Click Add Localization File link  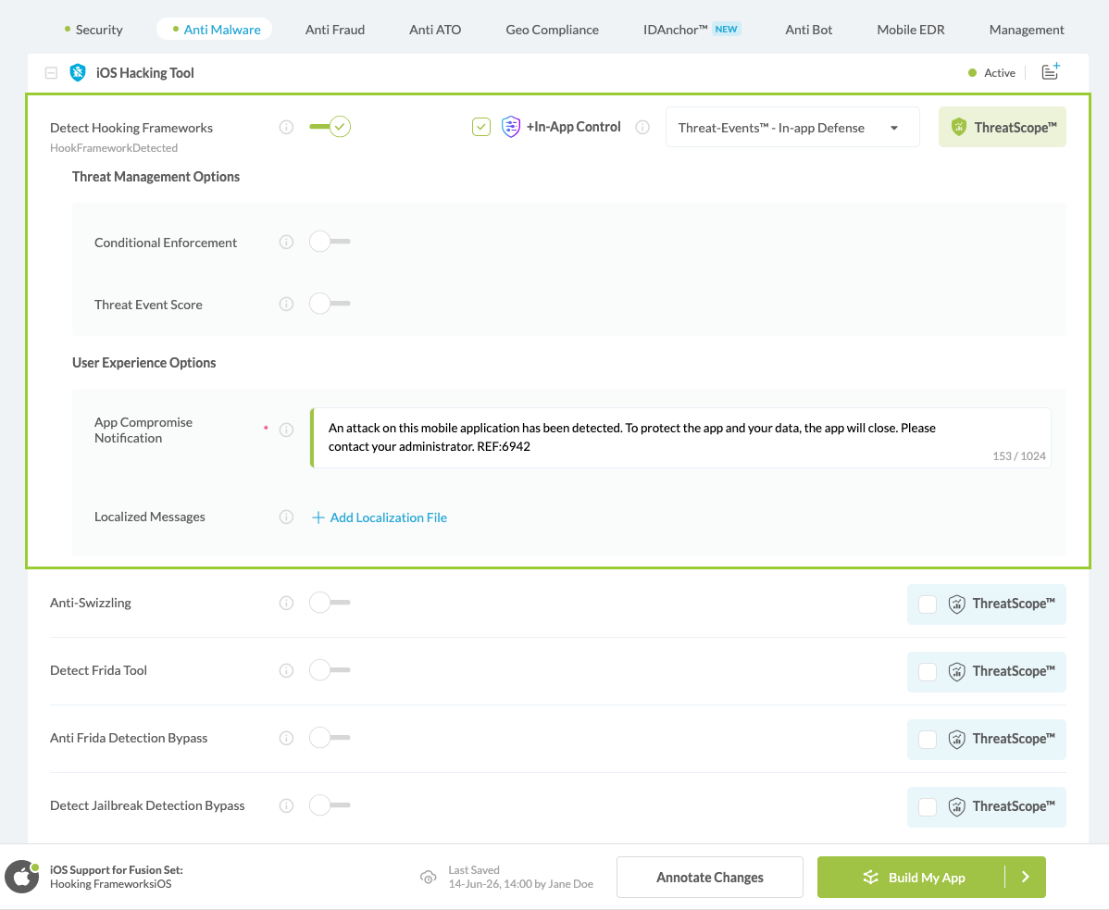(x=388, y=517)
